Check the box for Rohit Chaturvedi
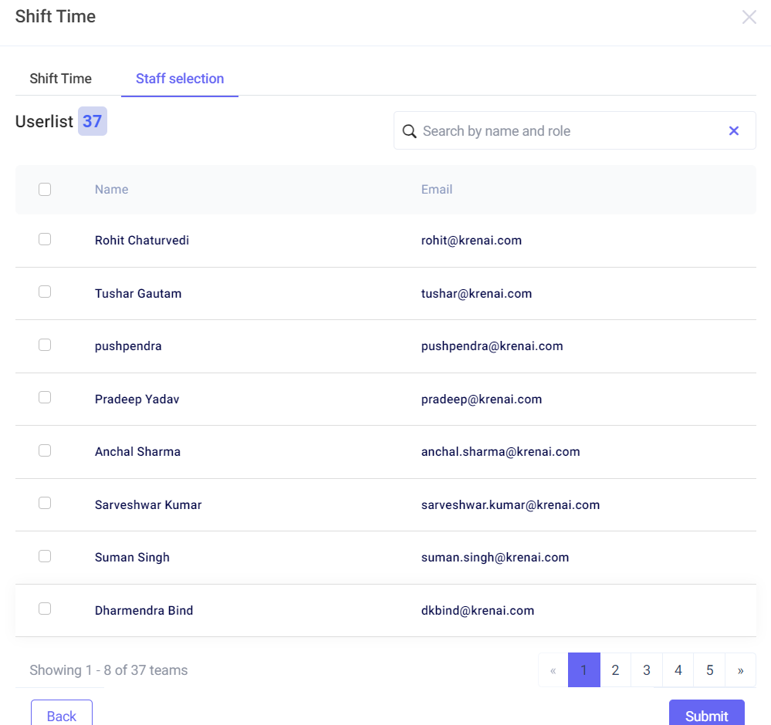The image size is (771, 725). [45, 239]
